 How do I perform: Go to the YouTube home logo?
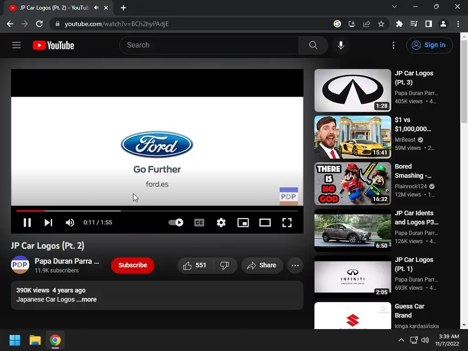[53, 45]
